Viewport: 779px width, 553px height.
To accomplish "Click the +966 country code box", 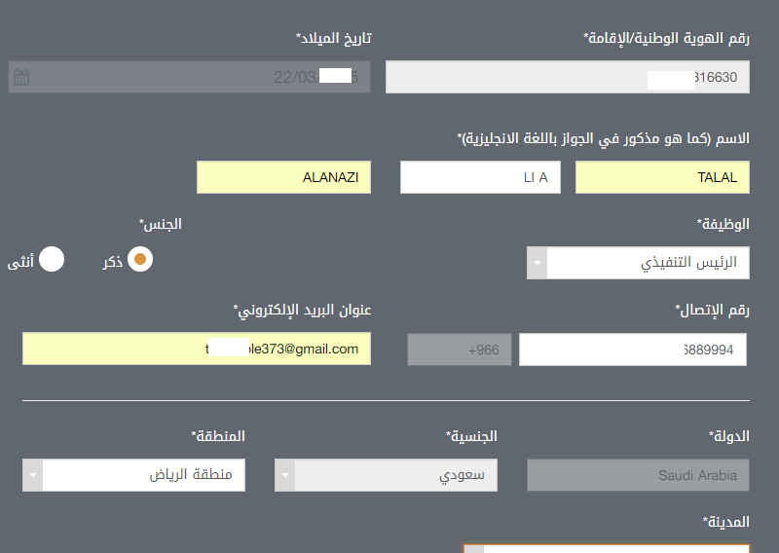I will (460, 350).
